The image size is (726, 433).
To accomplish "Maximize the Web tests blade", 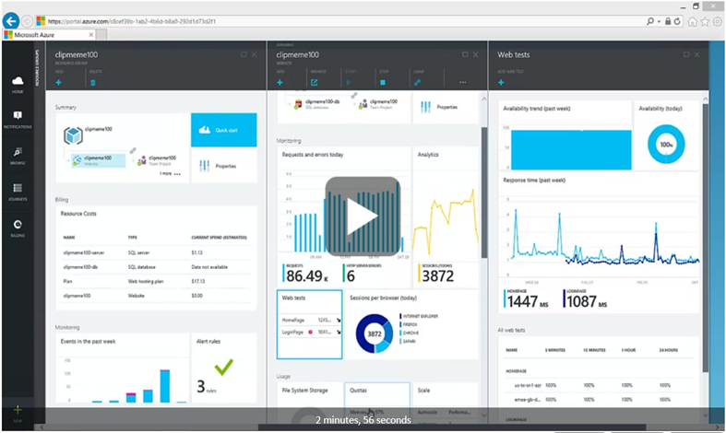I will [x=686, y=54].
